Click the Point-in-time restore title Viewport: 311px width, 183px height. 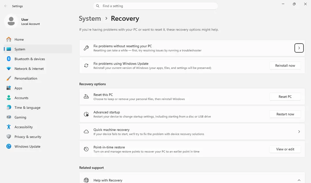click(109, 147)
